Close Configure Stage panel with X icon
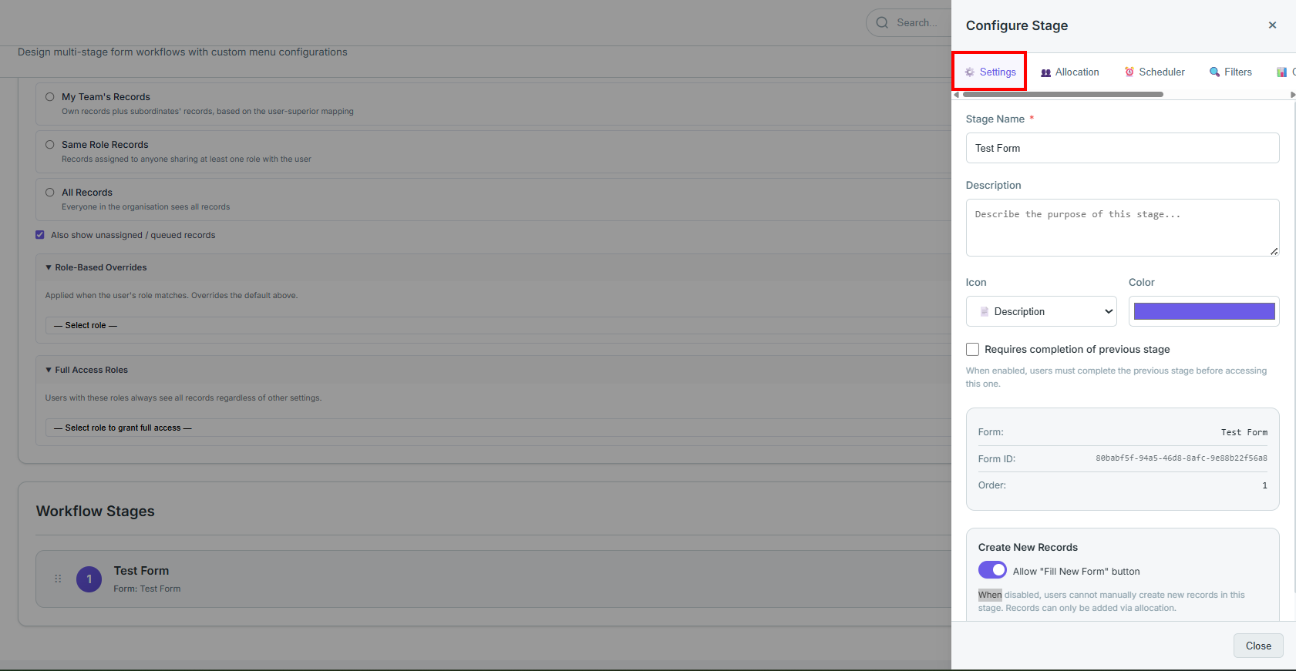The width and height of the screenshot is (1296, 671). pos(1272,25)
